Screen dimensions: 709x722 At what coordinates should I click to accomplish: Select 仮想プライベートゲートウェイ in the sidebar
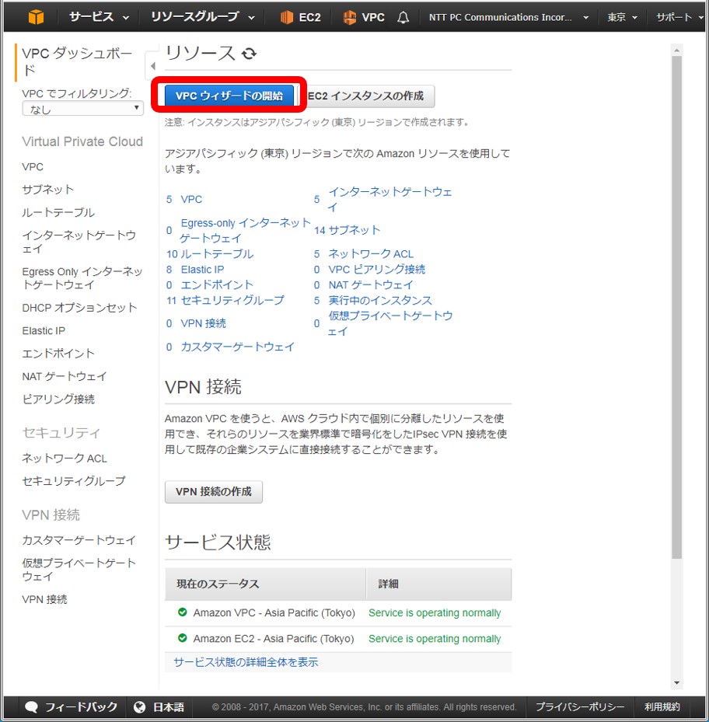(x=79, y=570)
